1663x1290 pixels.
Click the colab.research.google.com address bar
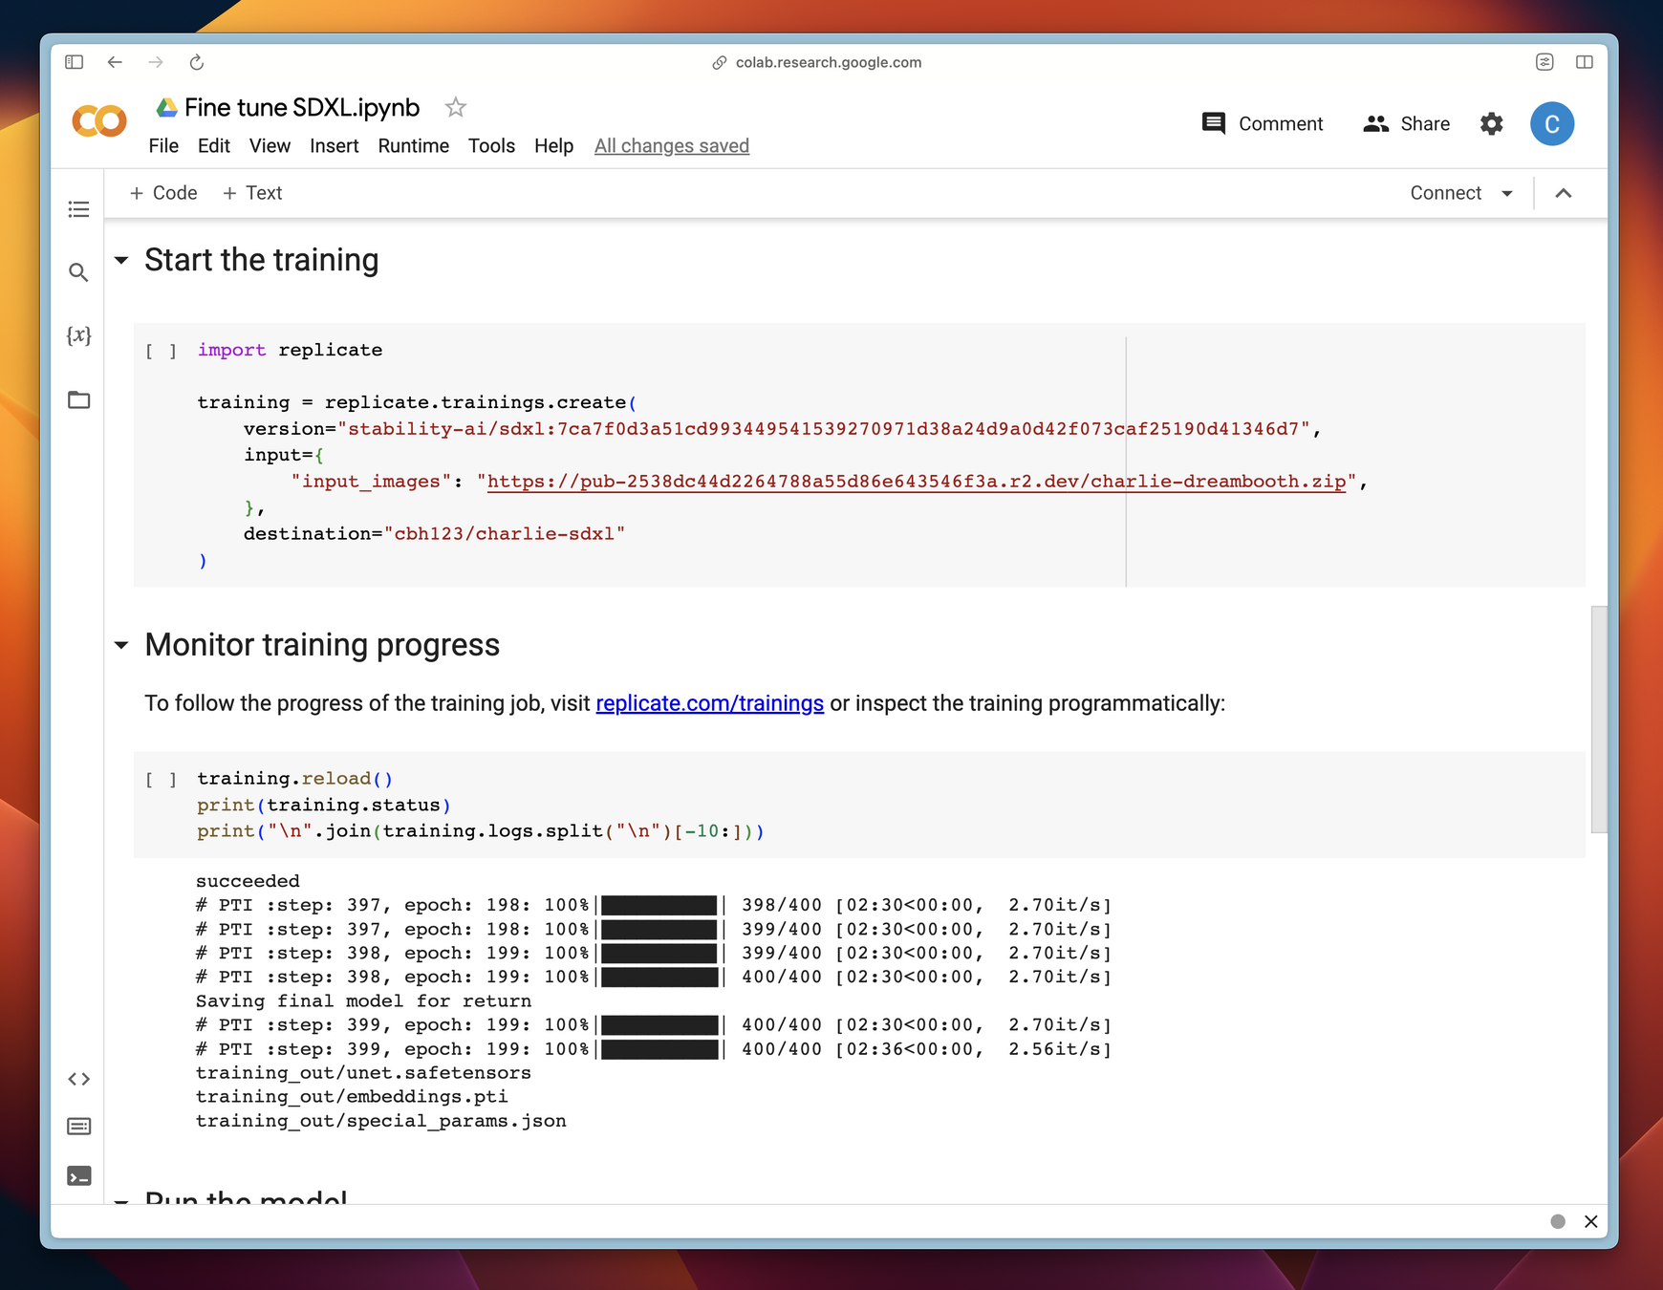(829, 62)
